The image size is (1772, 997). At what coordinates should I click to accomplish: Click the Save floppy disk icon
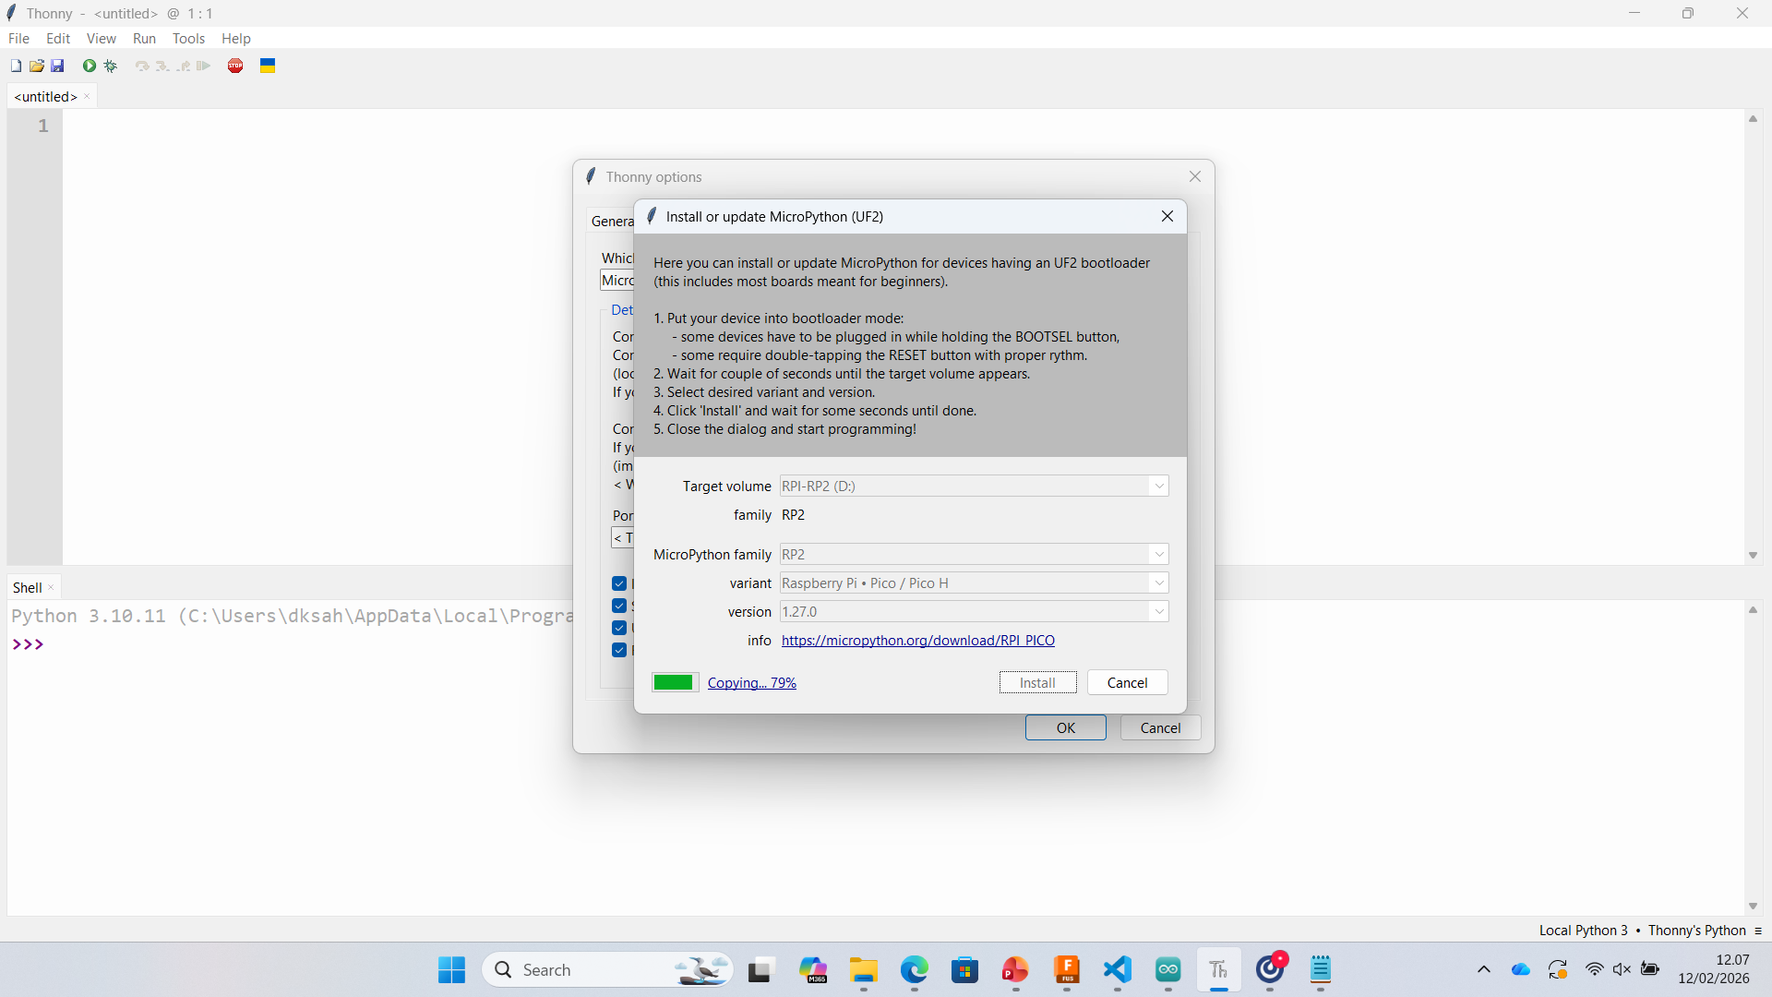point(57,66)
